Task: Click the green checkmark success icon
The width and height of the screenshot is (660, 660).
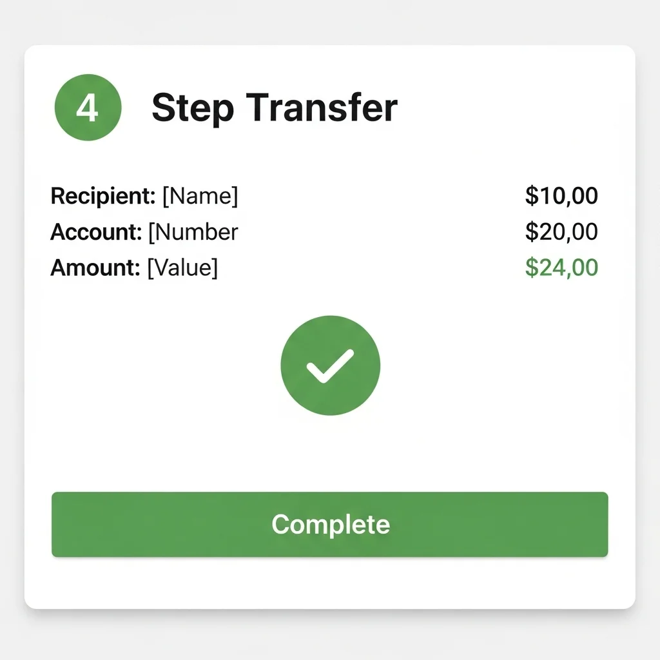Action: coord(330,365)
